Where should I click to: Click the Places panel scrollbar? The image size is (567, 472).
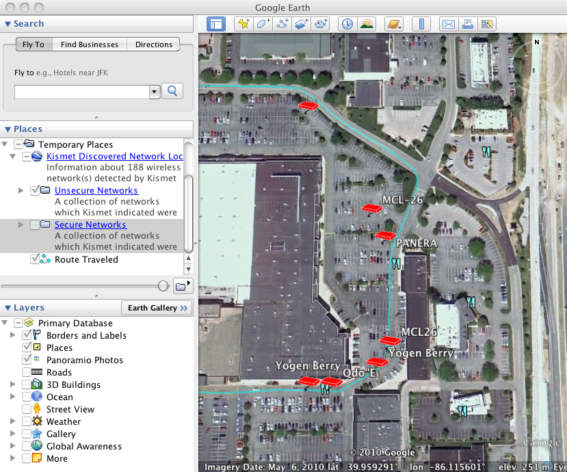[188, 213]
